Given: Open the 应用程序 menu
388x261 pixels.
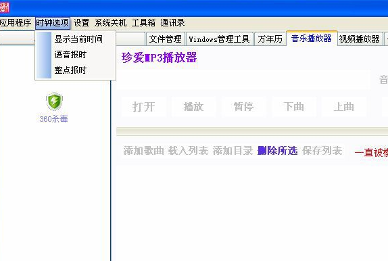Looking at the screenshot, I should pos(16,23).
